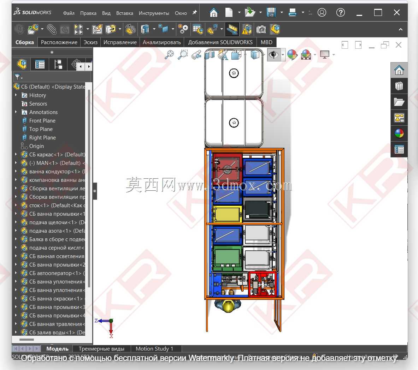
Task: Switch to the Эскиз tab
Action: point(90,42)
